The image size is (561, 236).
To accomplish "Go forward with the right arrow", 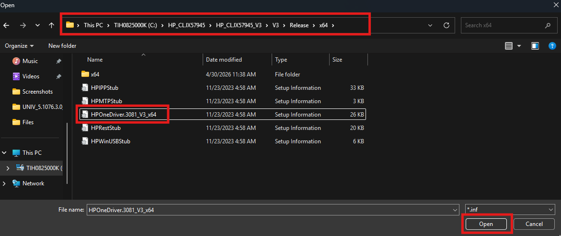I will pos(23,25).
